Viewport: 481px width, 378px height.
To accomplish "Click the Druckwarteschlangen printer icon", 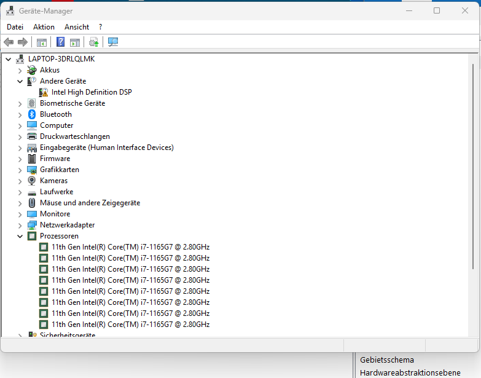I will point(31,136).
